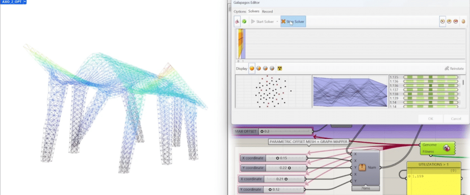Screen dimensions: 470x195
Task: Select the second Display sphere icon
Action: coord(259,68)
